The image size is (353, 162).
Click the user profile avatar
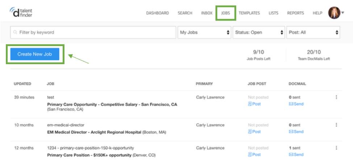click(x=334, y=13)
